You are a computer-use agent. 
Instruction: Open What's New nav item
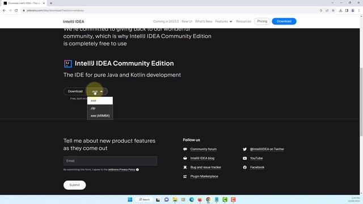(204, 22)
